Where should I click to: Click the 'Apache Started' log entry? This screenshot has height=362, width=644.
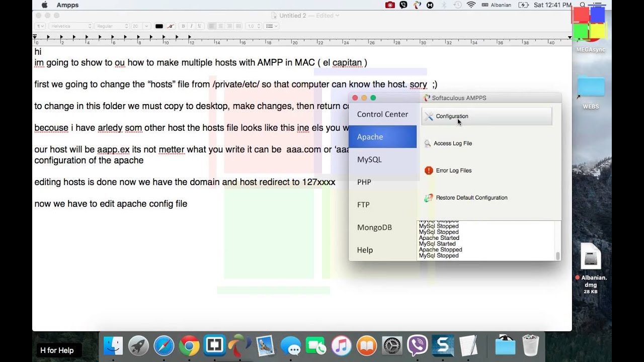tap(439, 238)
